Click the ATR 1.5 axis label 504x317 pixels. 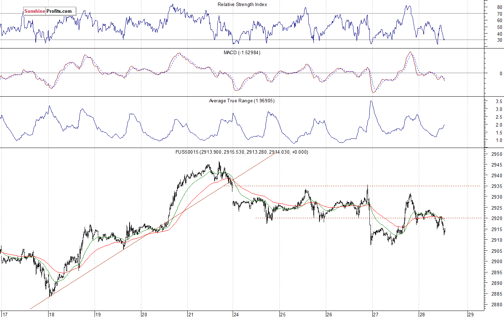coord(499,133)
